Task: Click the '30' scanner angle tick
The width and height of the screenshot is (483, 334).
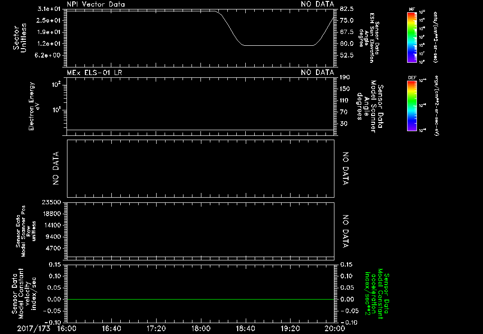Action: pyautogui.click(x=343, y=124)
